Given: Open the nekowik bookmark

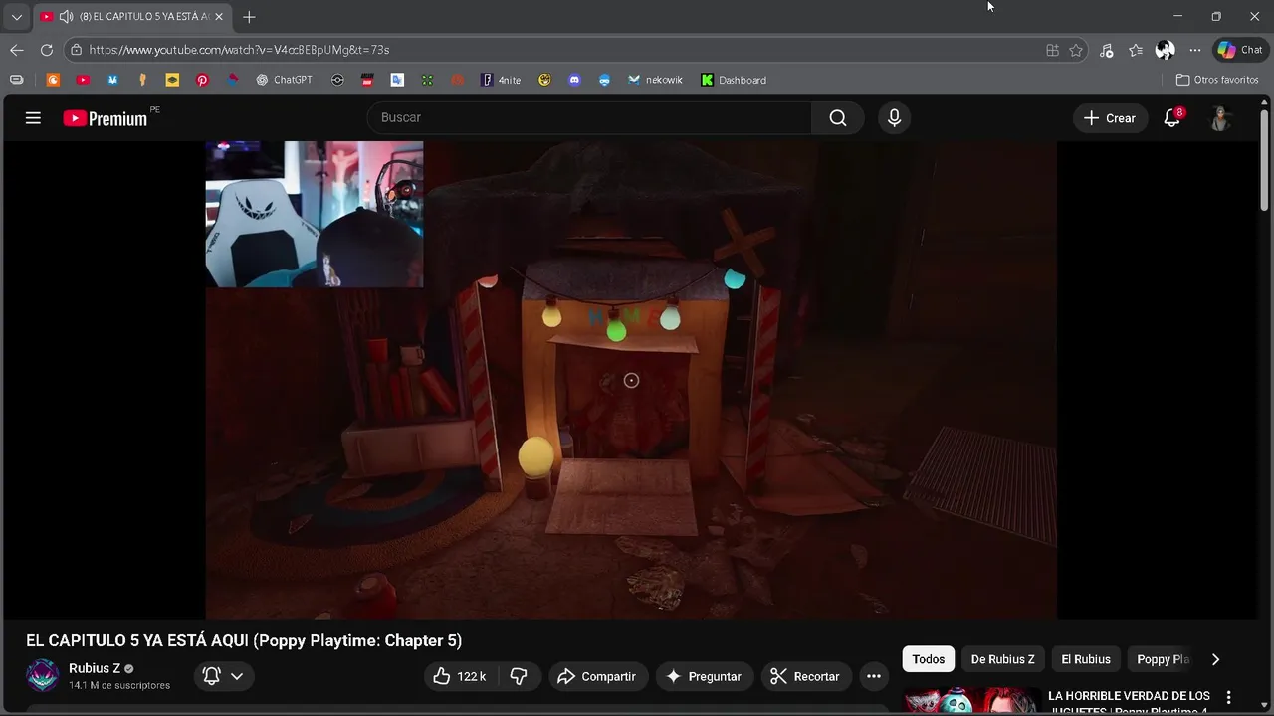Looking at the screenshot, I should 655,80.
